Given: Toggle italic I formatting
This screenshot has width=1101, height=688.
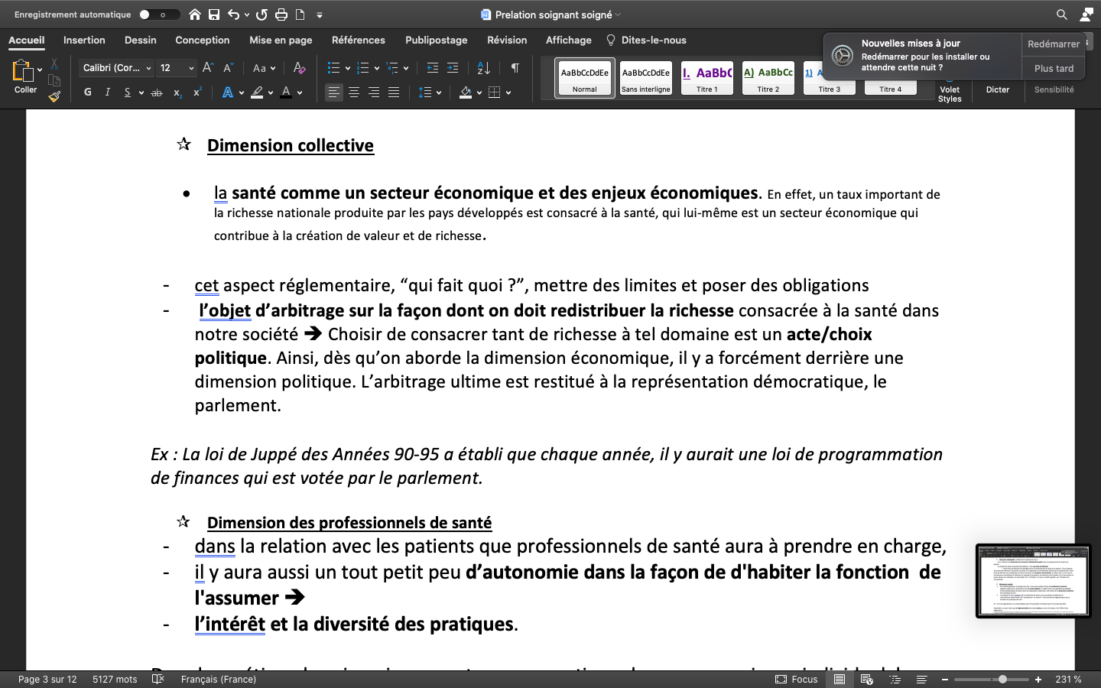Looking at the screenshot, I should coord(108,92).
